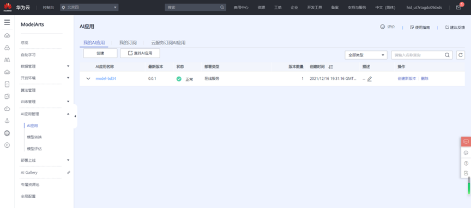Click the floating smiley feedback icon
471x208 pixels.
click(466, 153)
